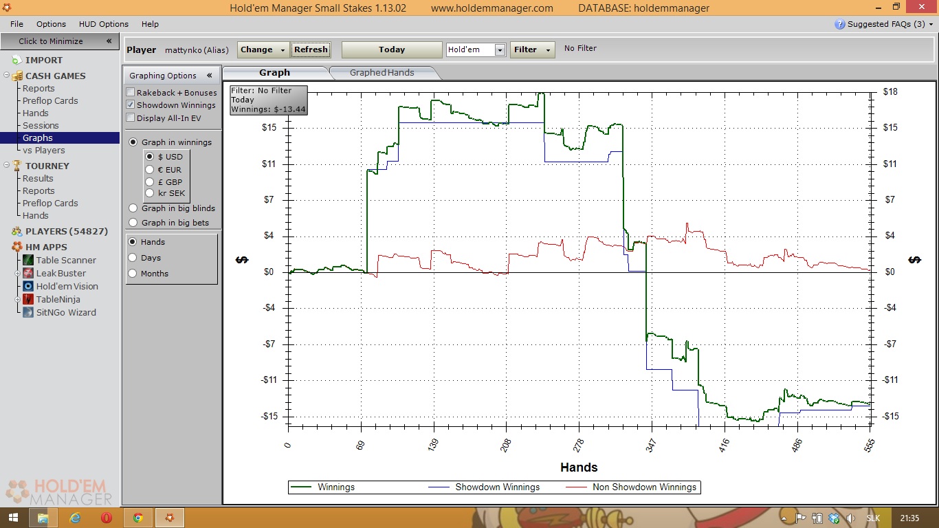The height and width of the screenshot is (528, 939).
Task: Open Tourney Results
Action: pos(38,179)
